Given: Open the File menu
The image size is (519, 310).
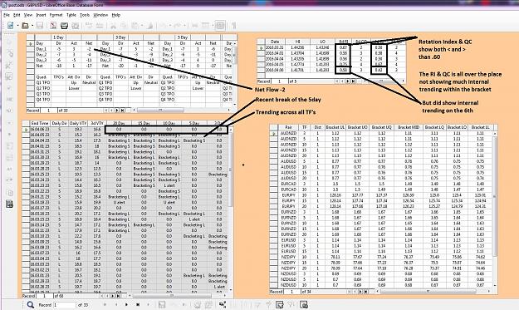Looking at the screenshot, I should 7,15.
